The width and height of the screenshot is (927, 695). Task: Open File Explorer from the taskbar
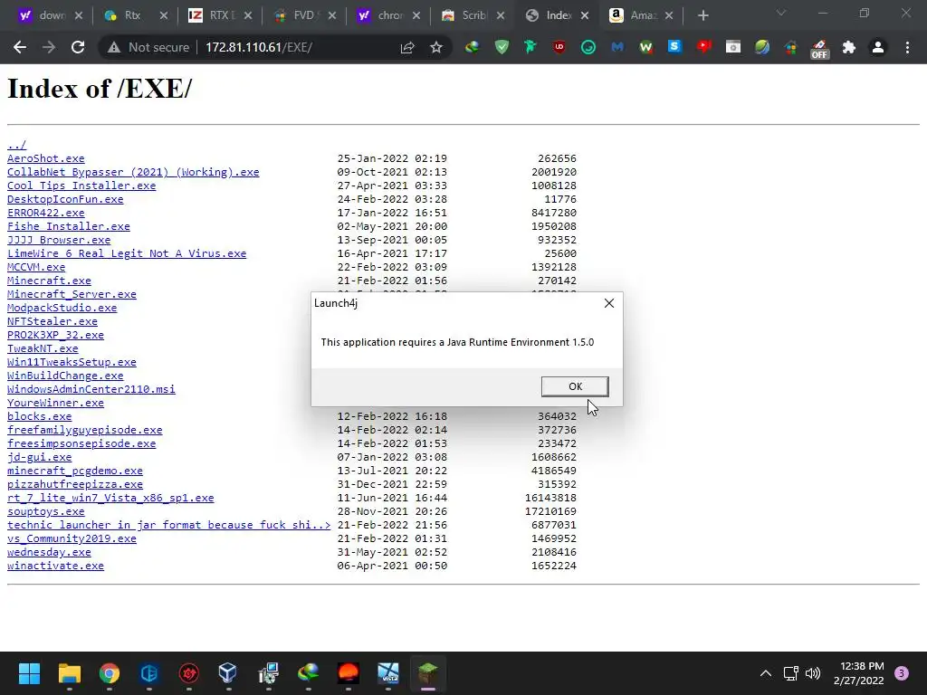click(x=69, y=673)
